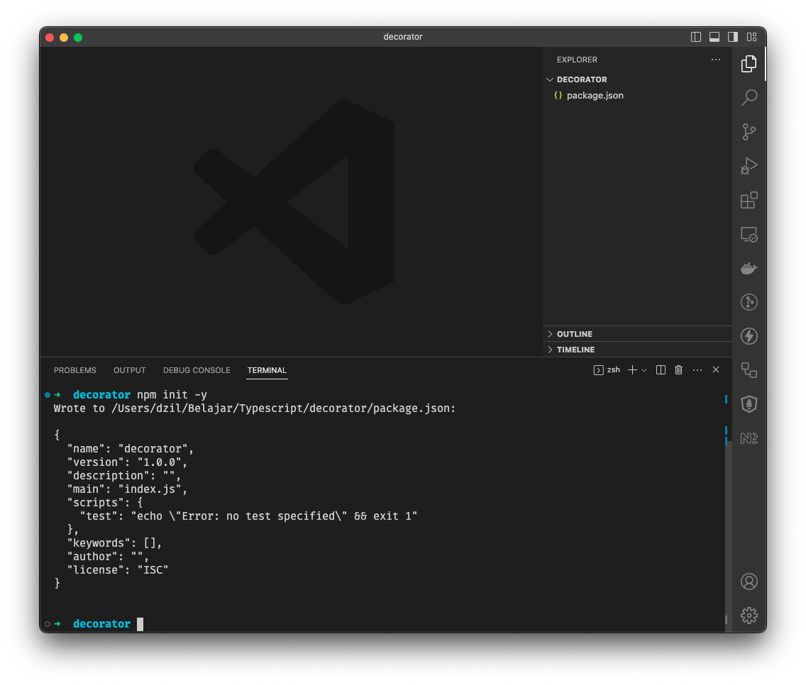Viewport: 806px width, 685px height.
Task: Open the Accounts menu icon
Action: 749,581
